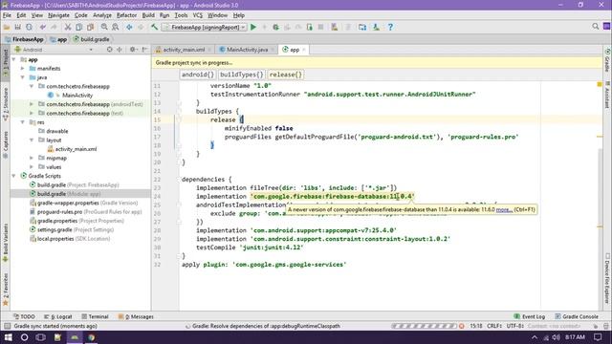Click the Help question mark icon

pyautogui.click(x=390, y=27)
